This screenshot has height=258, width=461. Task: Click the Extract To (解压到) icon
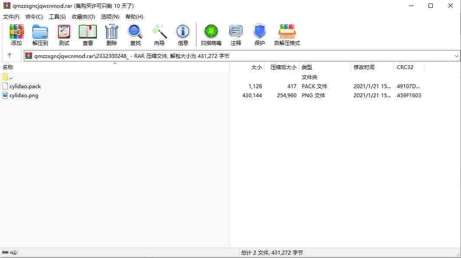click(40, 35)
